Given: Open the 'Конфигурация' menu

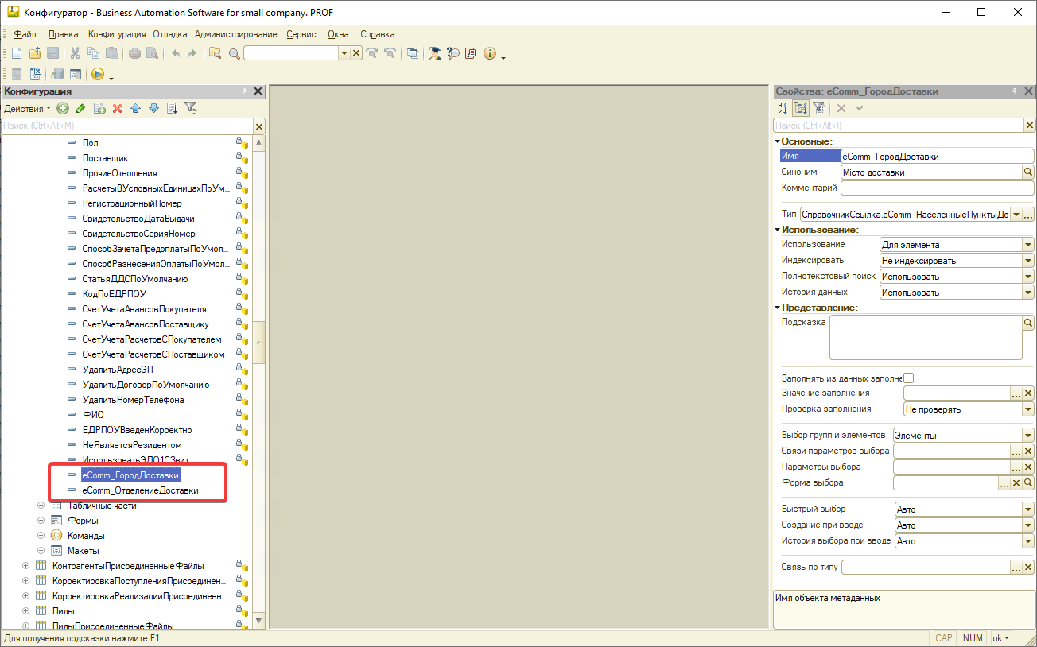Looking at the screenshot, I should [x=117, y=34].
